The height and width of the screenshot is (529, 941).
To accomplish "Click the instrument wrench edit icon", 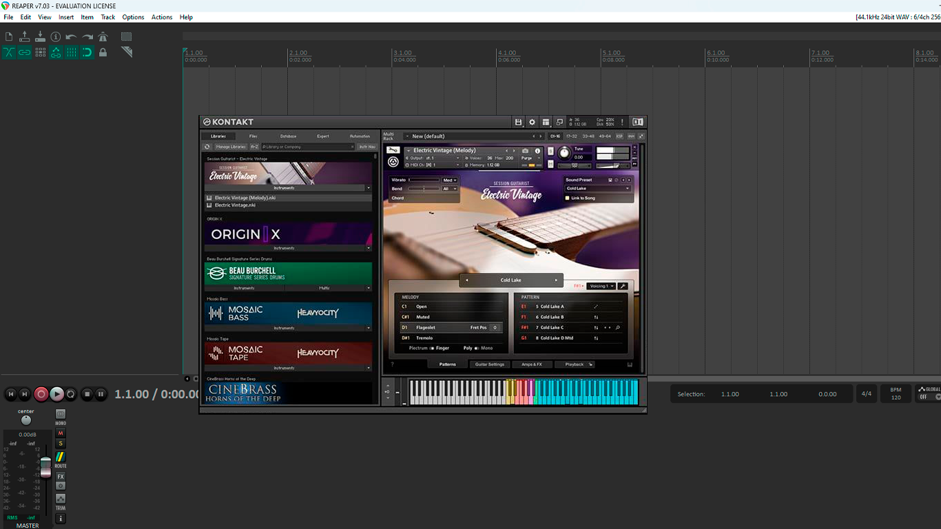I will click(393, 150).
